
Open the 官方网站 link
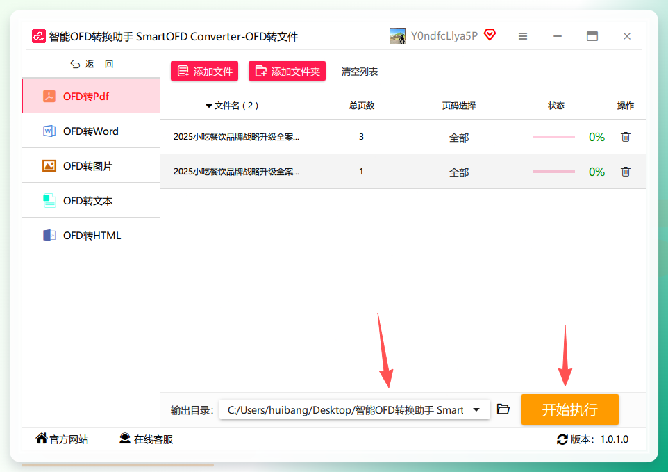(x=62, y=439)
